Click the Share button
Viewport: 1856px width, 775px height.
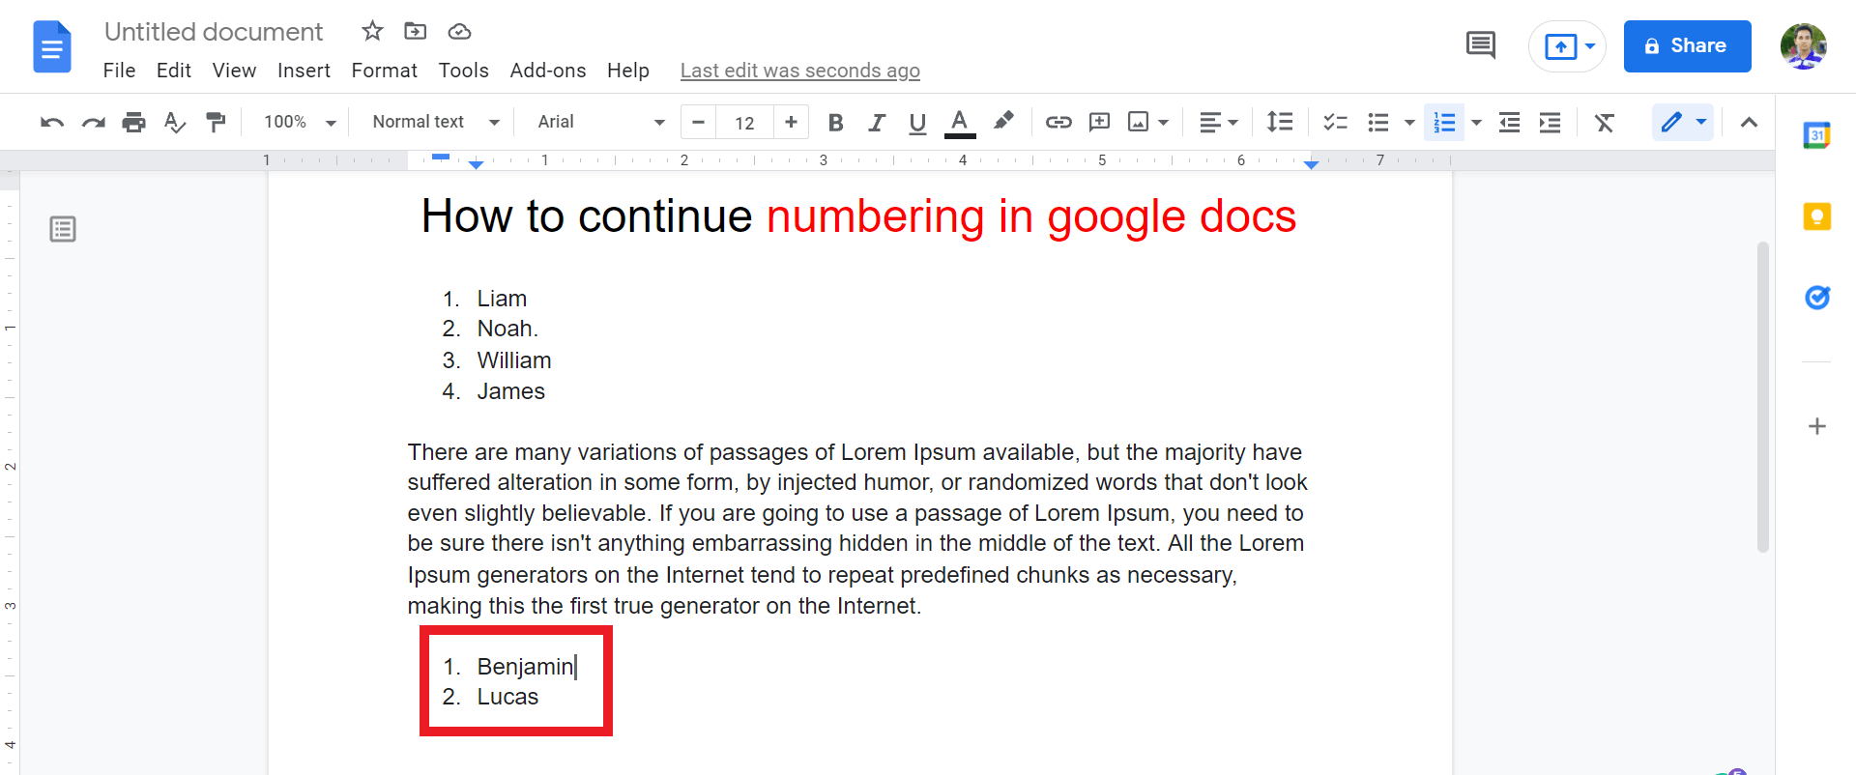pyautogui.click(x=1687, y=45)
